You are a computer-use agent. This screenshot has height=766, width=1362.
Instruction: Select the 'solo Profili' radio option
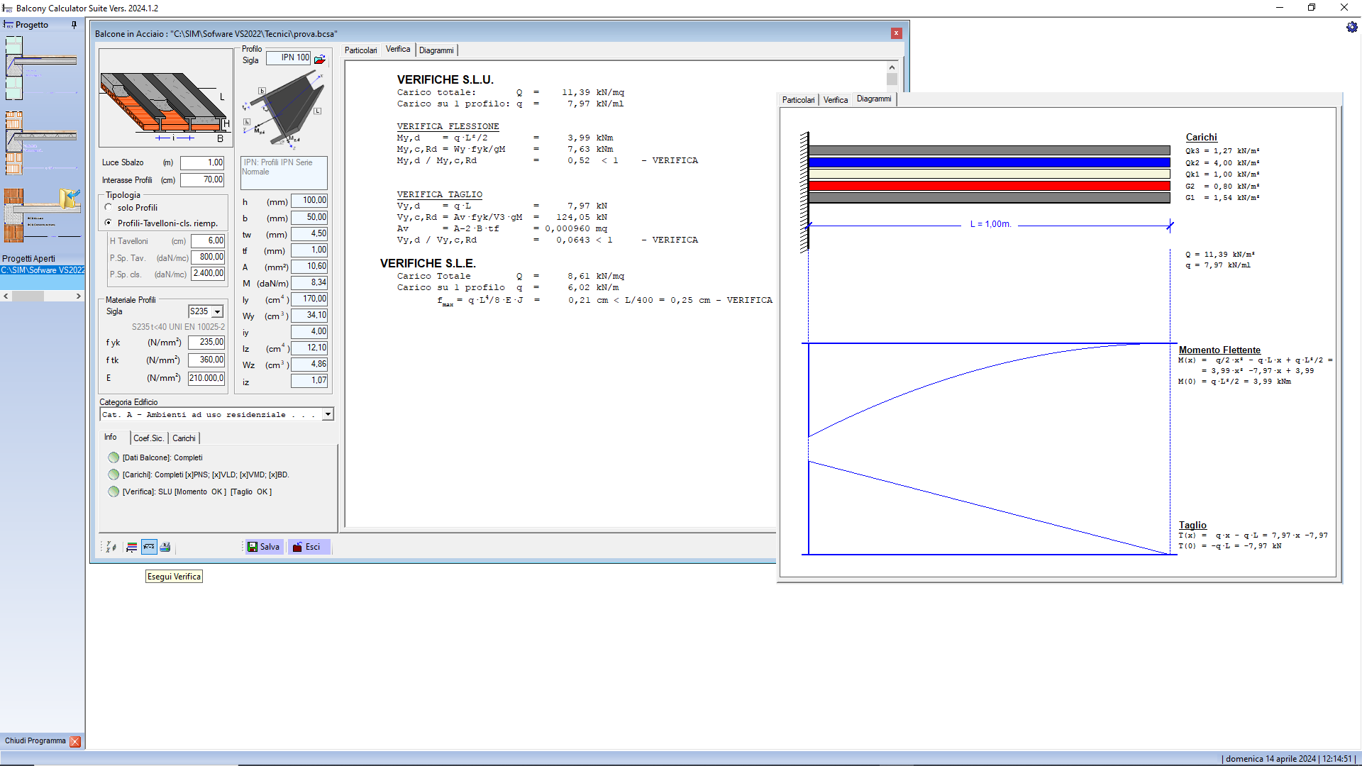coord(109,208)
